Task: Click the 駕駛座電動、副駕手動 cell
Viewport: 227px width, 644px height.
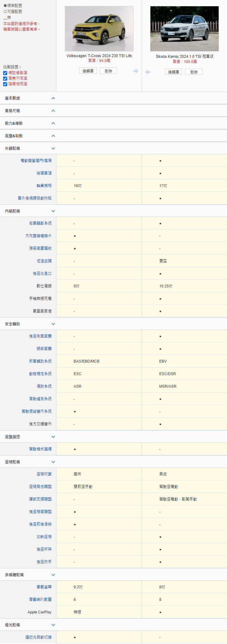Action: click(x=178, y=499)
